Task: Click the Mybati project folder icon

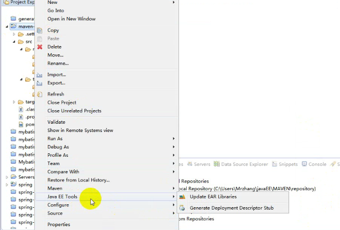Action: click(14, 162)
